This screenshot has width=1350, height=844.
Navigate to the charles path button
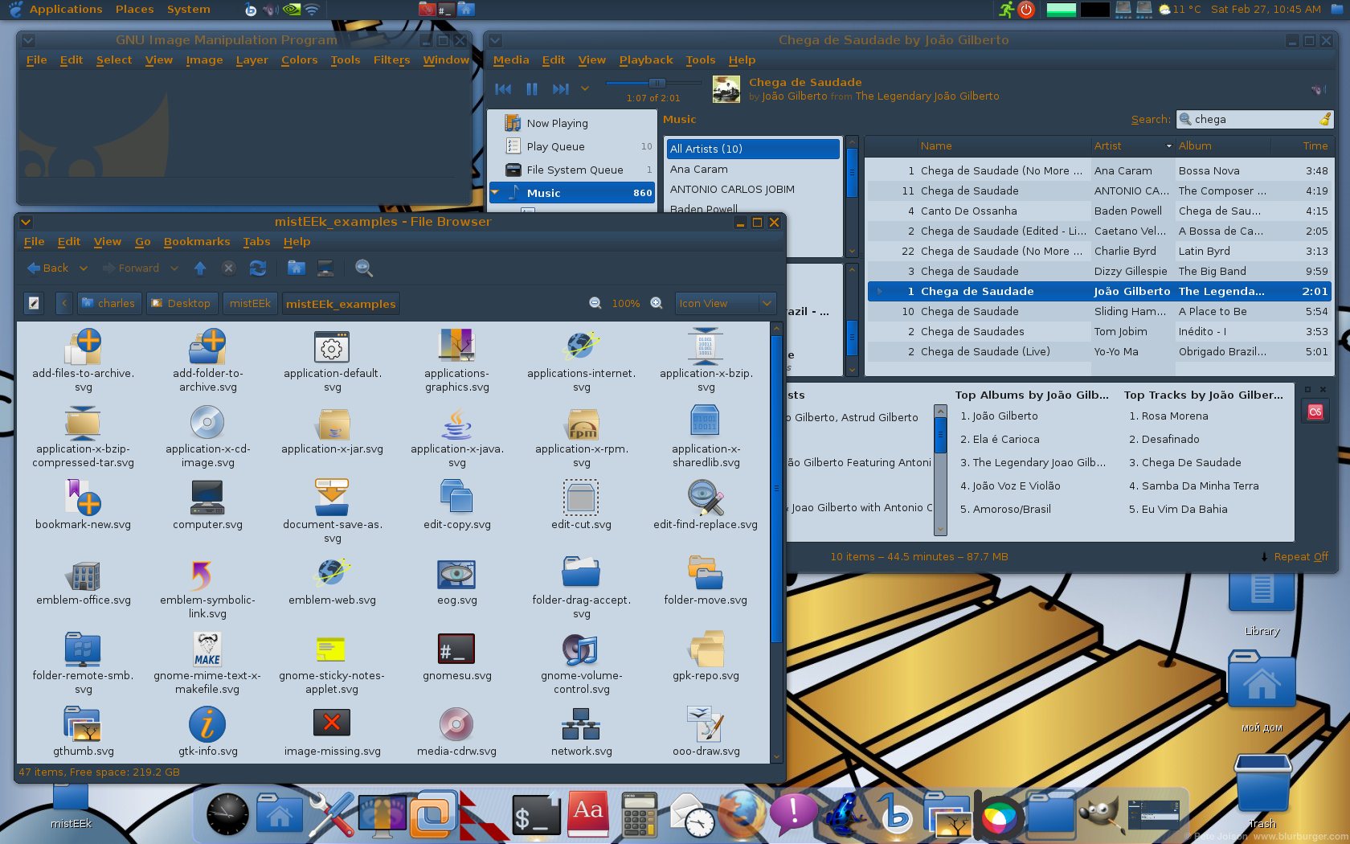click(108, 303)
